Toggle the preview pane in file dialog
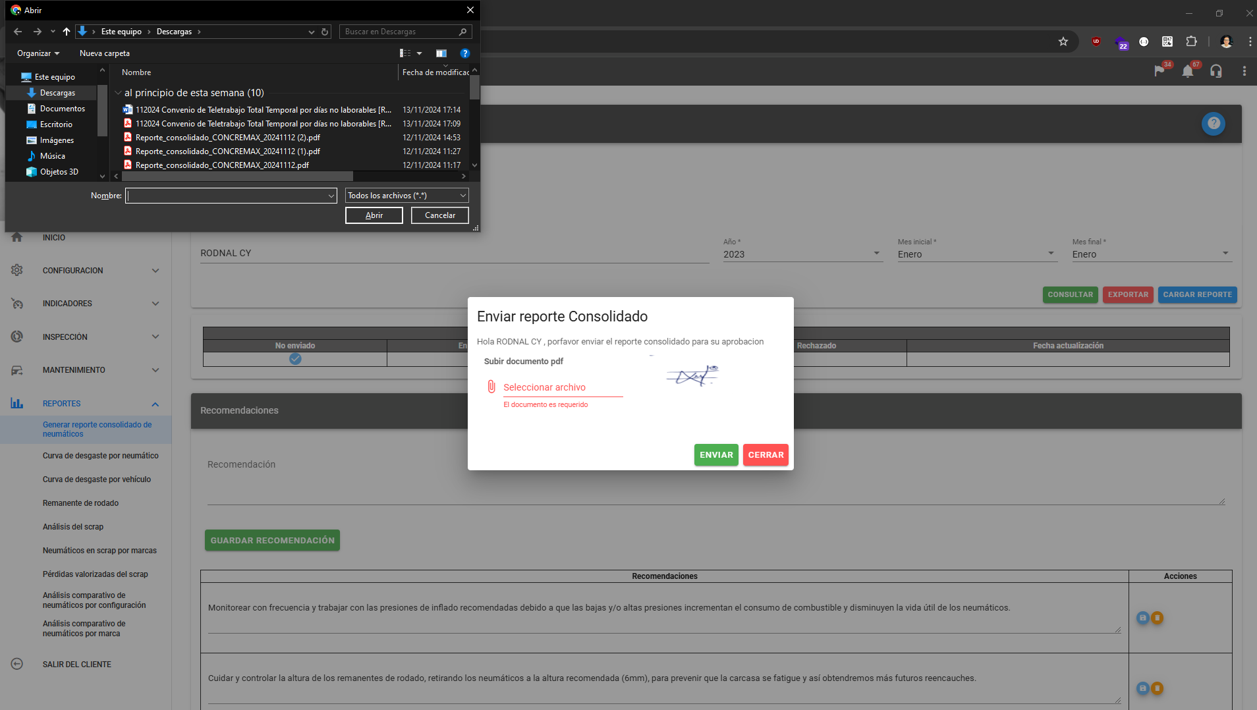The height and width of the screenshot is (710, 1257). 441,53
